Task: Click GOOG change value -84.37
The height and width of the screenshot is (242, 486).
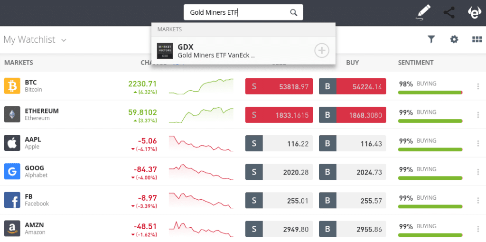Action: pos(145,169)
